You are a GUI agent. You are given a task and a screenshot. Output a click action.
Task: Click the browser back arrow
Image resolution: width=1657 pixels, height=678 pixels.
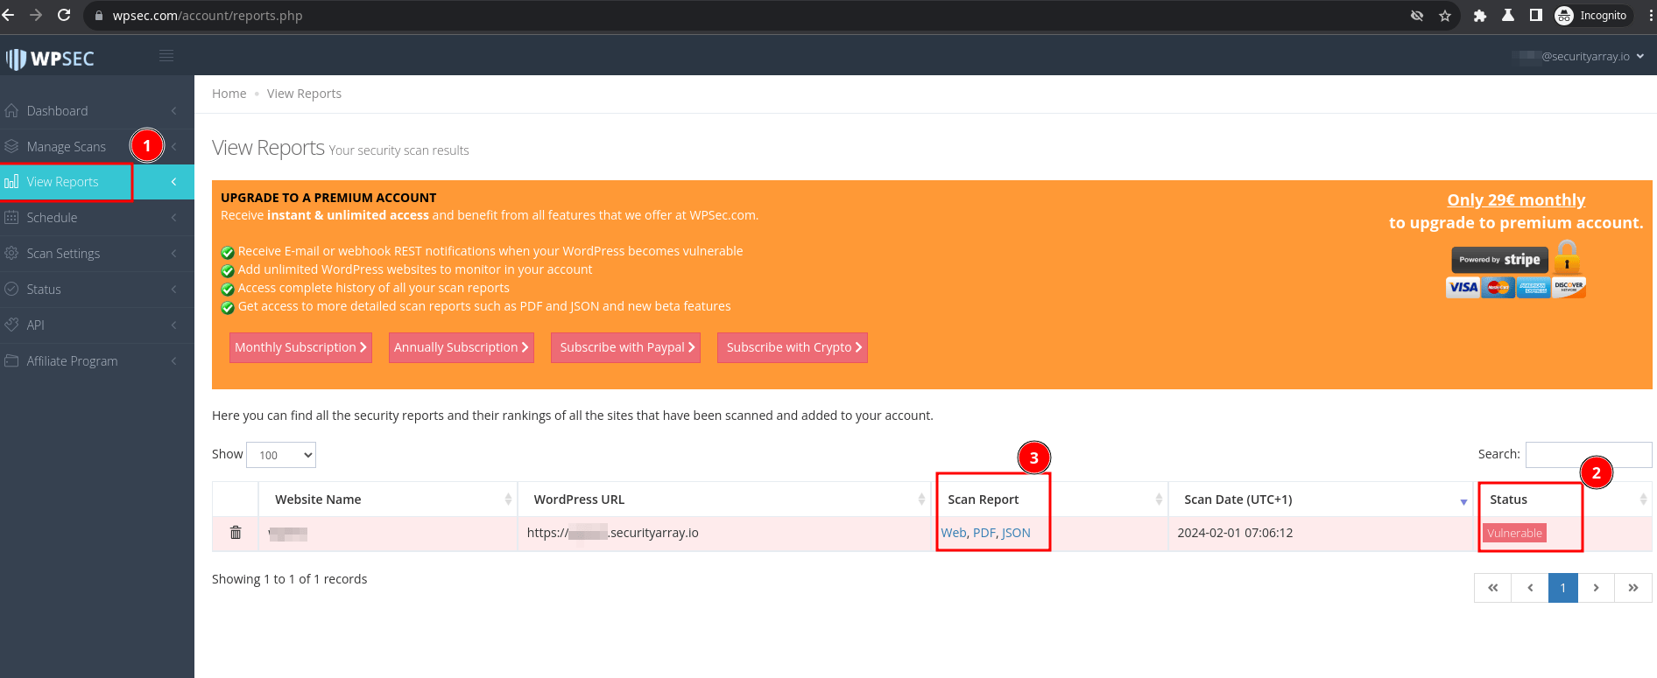click(9, 15)
